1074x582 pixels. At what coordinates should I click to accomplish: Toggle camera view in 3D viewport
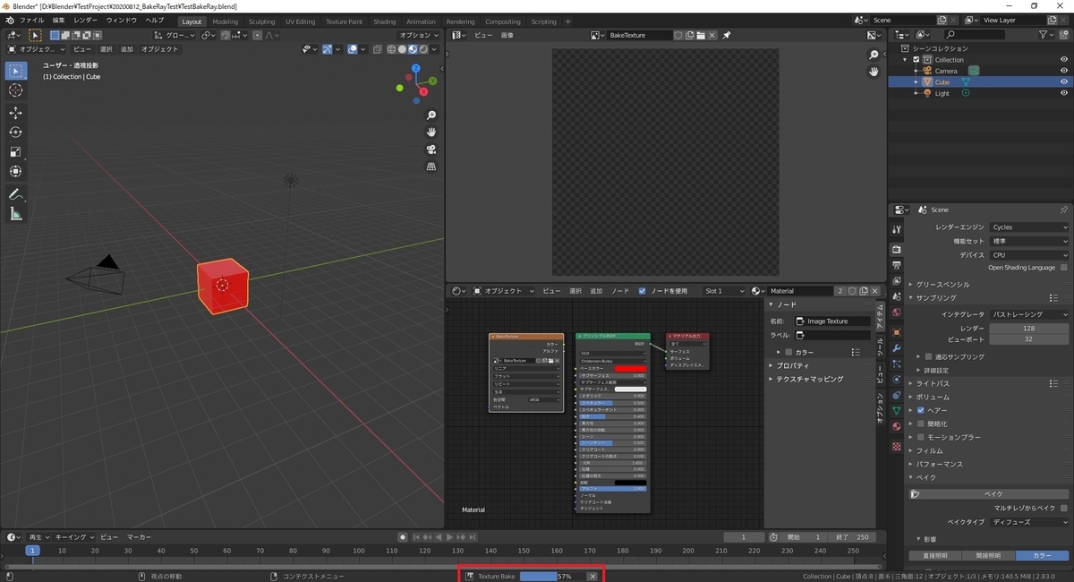click(431, 150)
